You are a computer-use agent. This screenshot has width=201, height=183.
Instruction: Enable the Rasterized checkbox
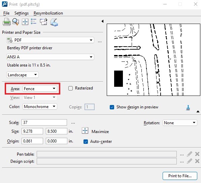tap(70, 88)
